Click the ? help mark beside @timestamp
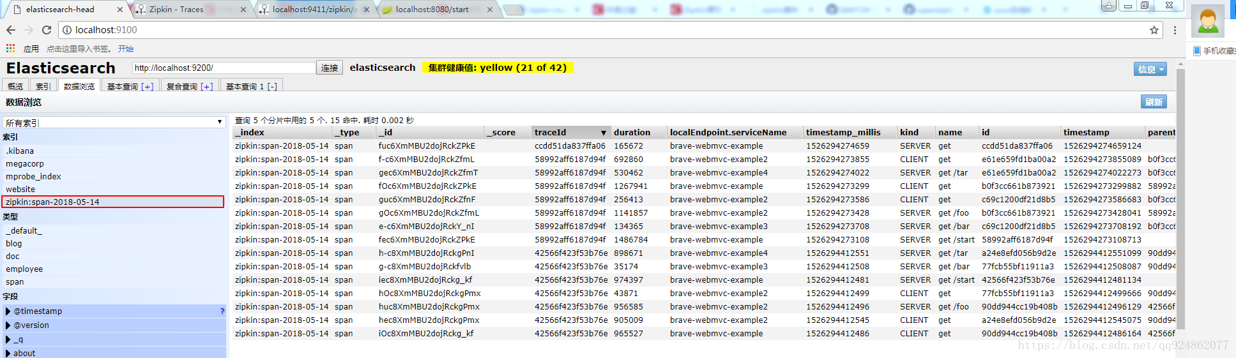Image resolution: width=1236 pixels, height=358 pixels. (x=222, y=311)
